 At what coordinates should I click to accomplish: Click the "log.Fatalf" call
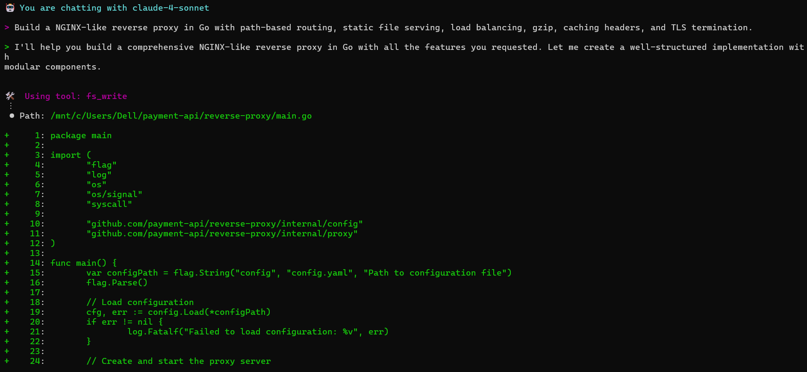[x=153, y=331]
